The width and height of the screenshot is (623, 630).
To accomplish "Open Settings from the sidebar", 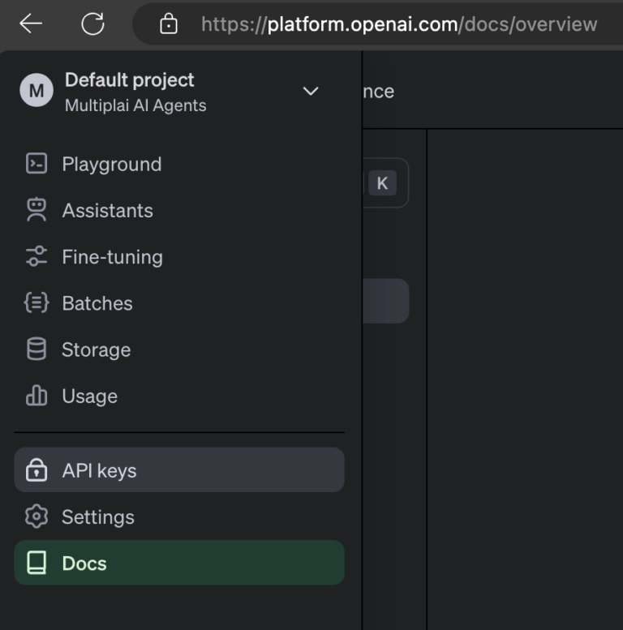I will (x=179, y=516).
